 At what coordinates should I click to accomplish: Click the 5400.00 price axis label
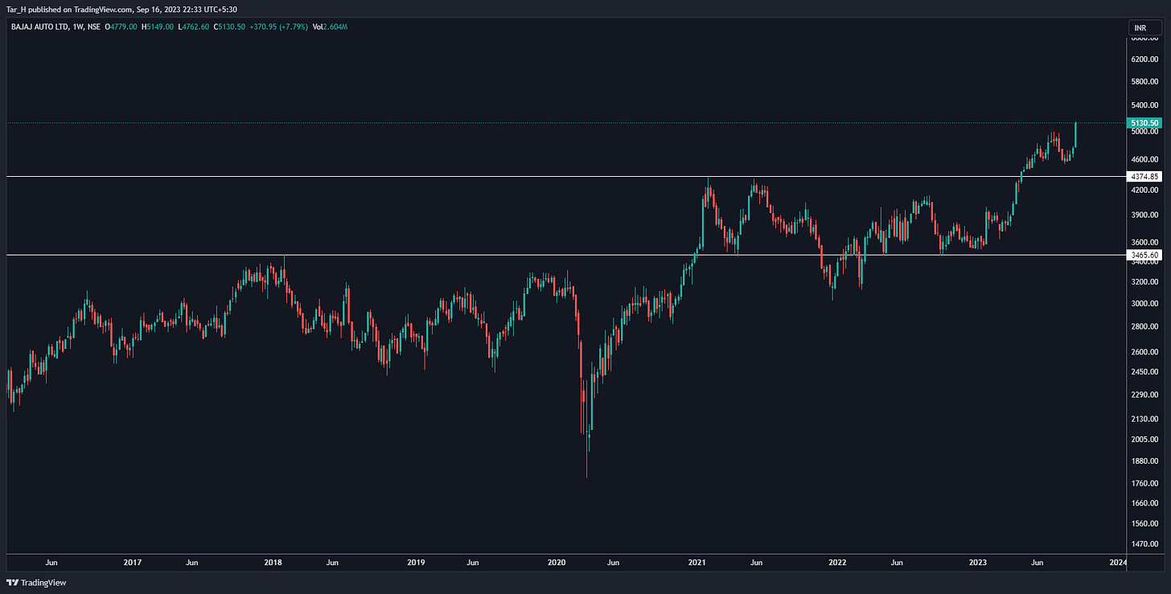pos(1144,106)
